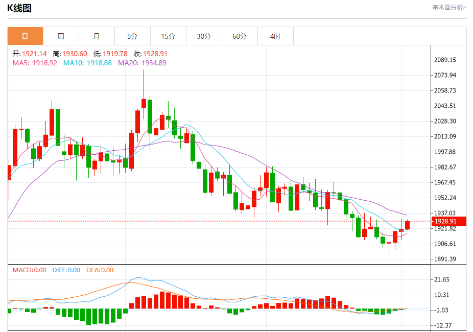Click the DIFF:0.00 indicator label
The width and height of the screenshot is (473, 332).
click(x=66, y=270)
